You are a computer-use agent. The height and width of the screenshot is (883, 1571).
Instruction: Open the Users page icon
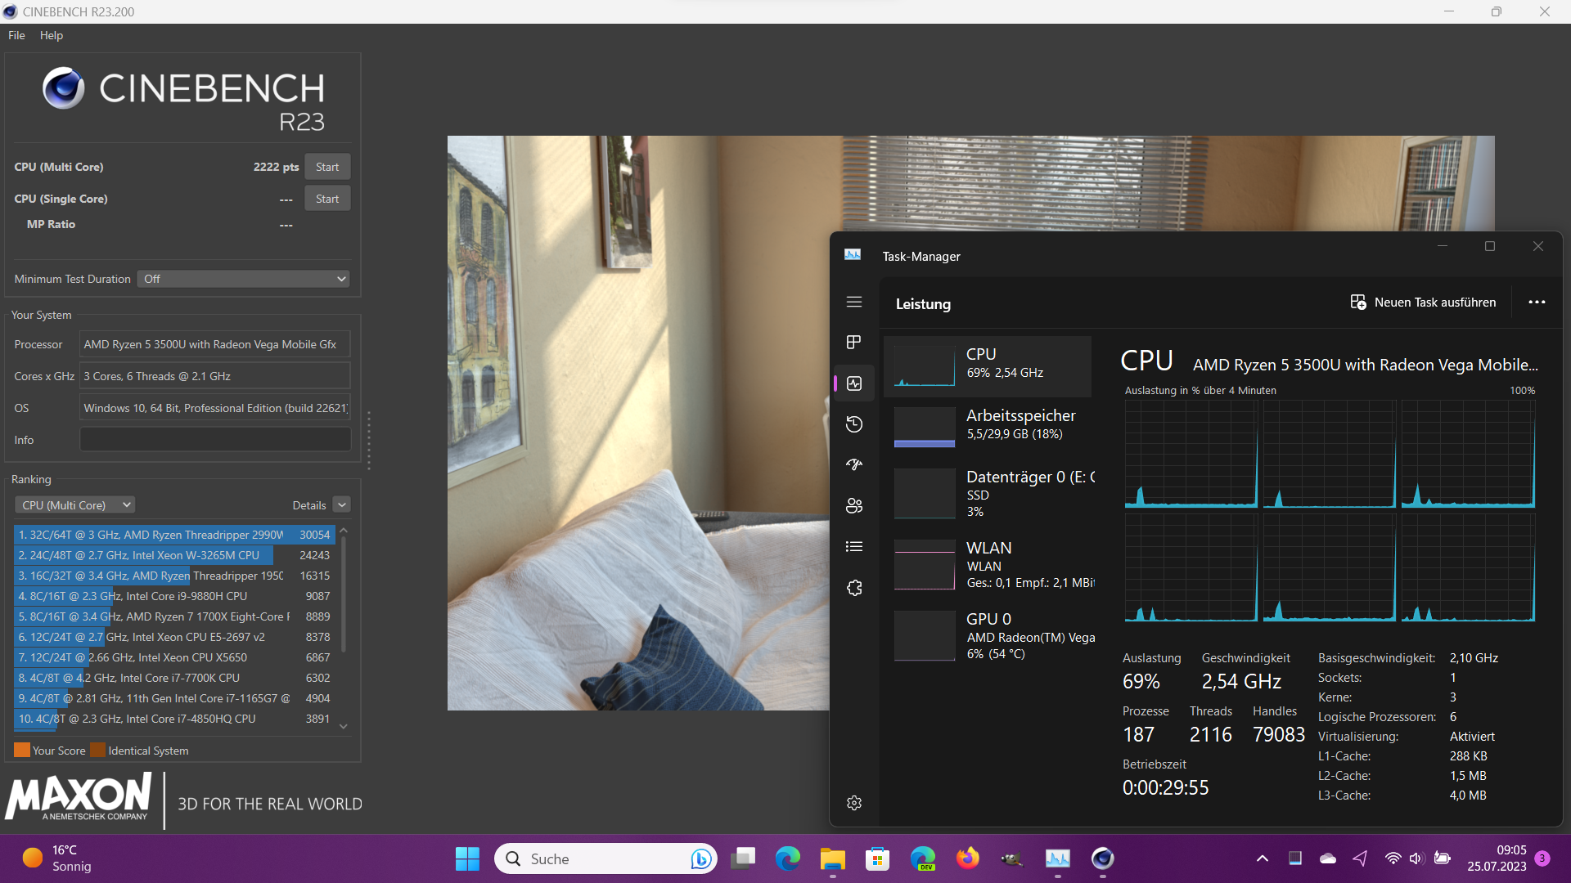pos(854,505)
